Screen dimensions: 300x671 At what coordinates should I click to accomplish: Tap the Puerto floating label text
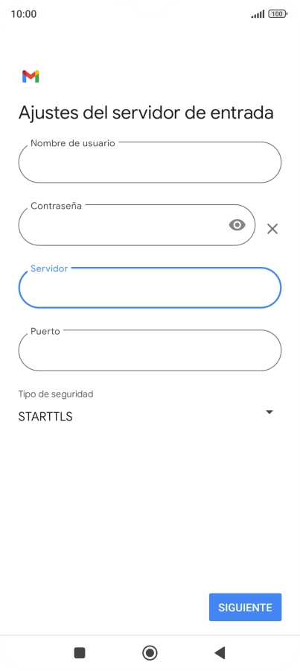[45, 331]
